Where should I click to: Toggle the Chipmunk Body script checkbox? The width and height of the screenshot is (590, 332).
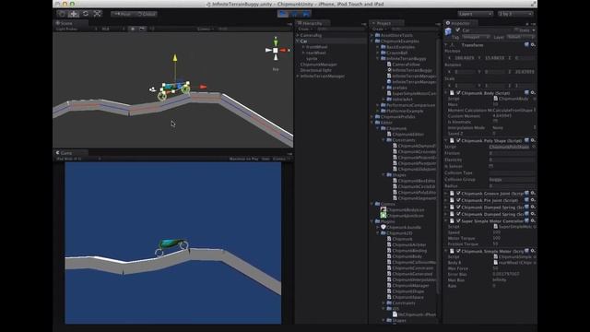458,92
